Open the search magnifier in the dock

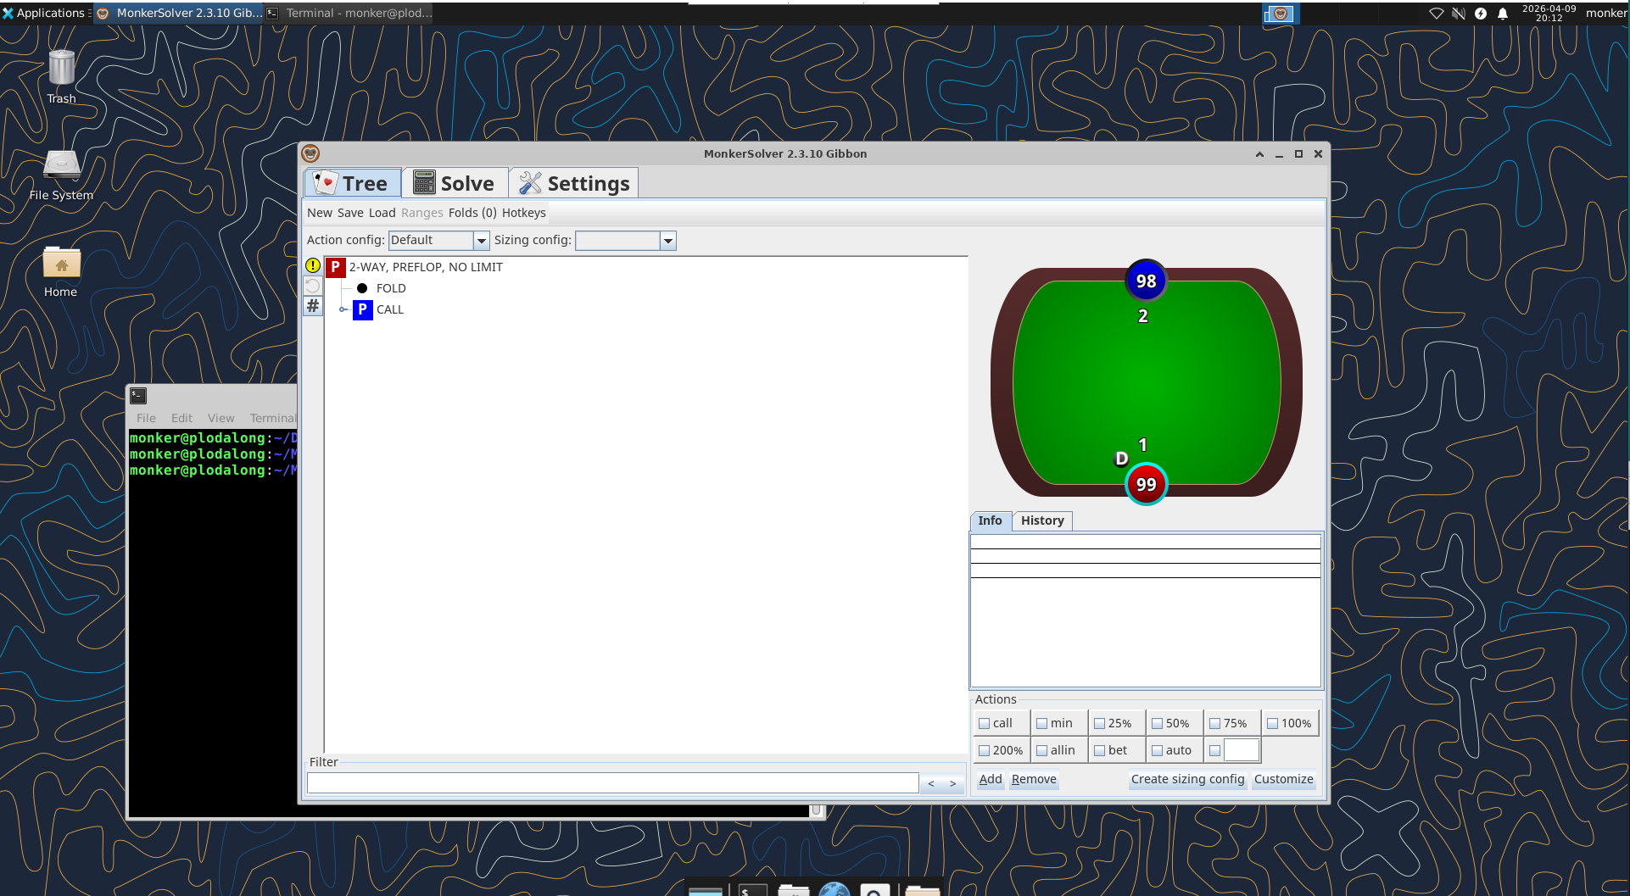point(874,888)
